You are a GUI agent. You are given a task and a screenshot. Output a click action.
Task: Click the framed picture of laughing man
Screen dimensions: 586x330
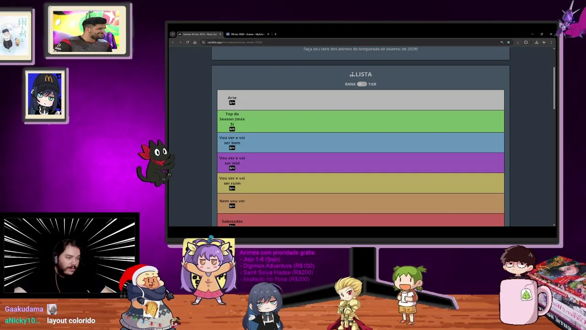(x=87, y=31)
